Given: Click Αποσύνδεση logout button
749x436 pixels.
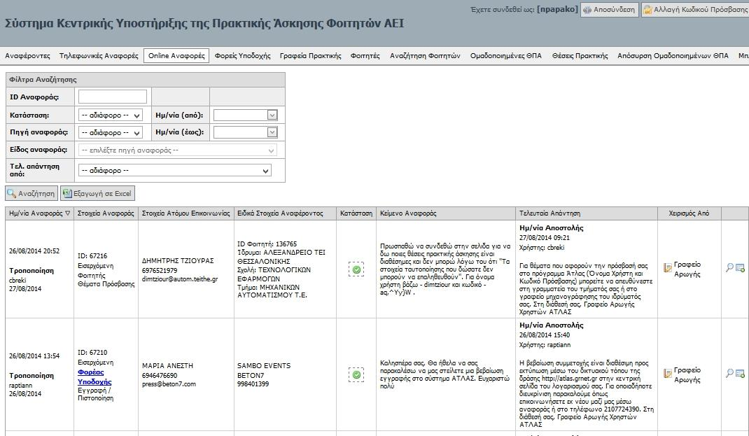Looking at the screenshot, I should coord(610,10).
